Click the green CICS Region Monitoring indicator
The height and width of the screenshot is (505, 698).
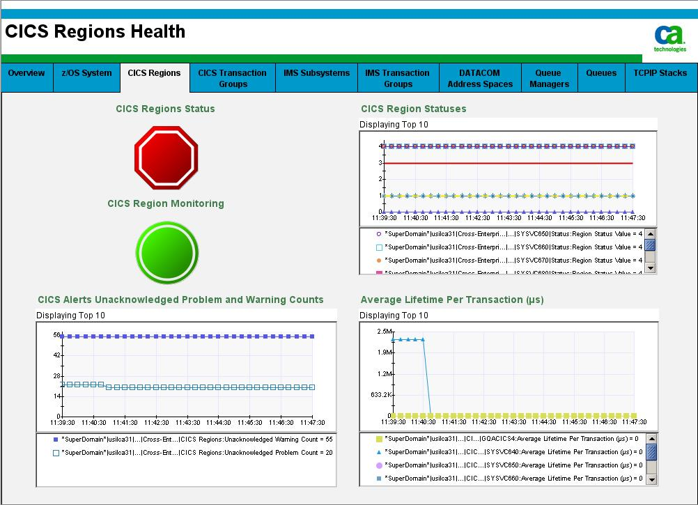pyautogui.click(x=167, y=253)
